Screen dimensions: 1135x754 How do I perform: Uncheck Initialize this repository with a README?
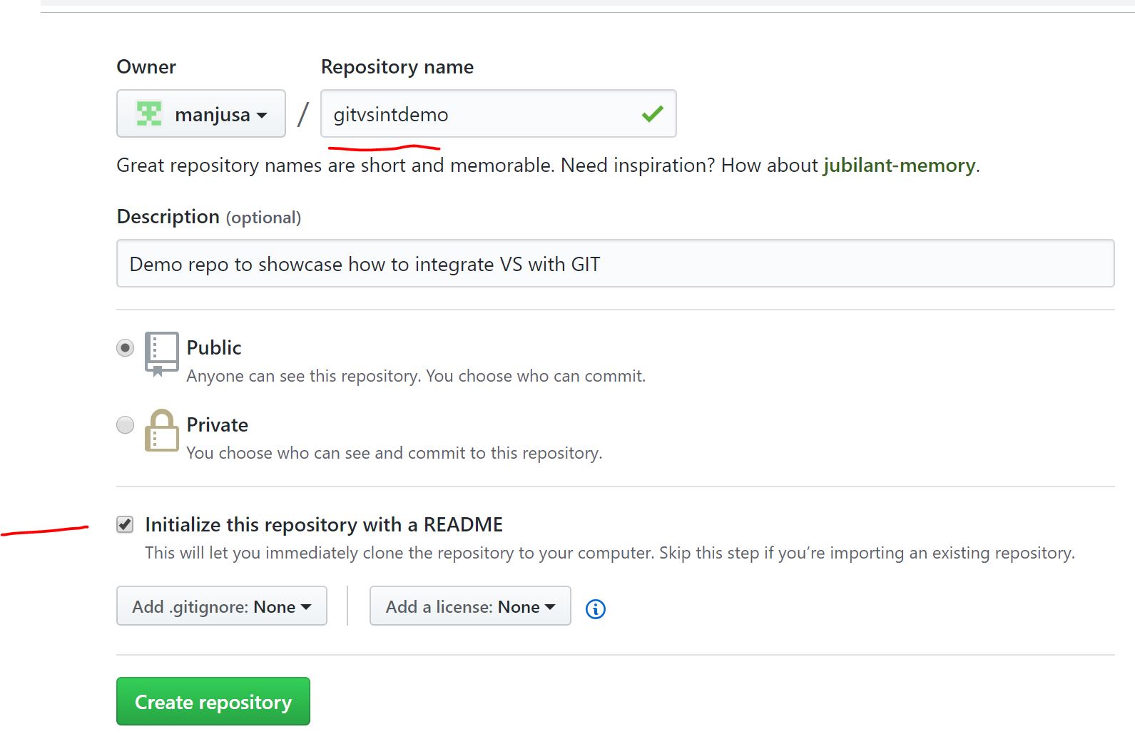click(x=126, y=525)
